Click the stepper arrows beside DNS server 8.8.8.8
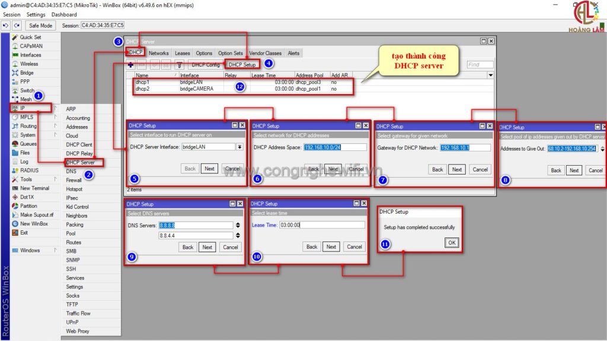 [x=238, y=226]
